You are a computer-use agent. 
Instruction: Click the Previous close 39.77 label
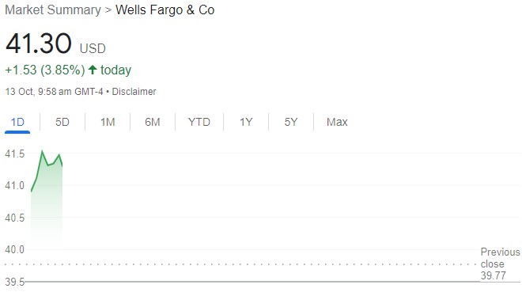(x=500, y=264)
